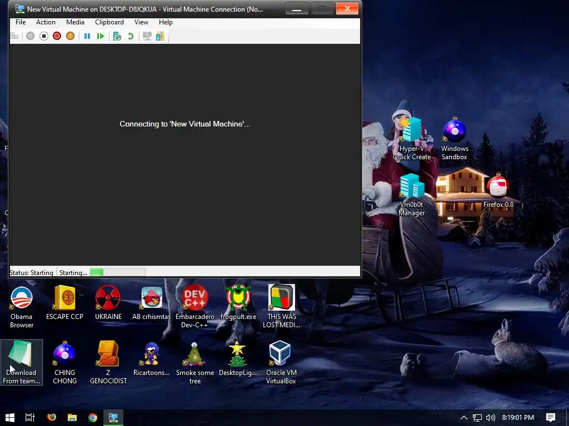Select the DesktopLig... desktop icon
Viewport: 569px width, 426px height.
coord(238,359)
